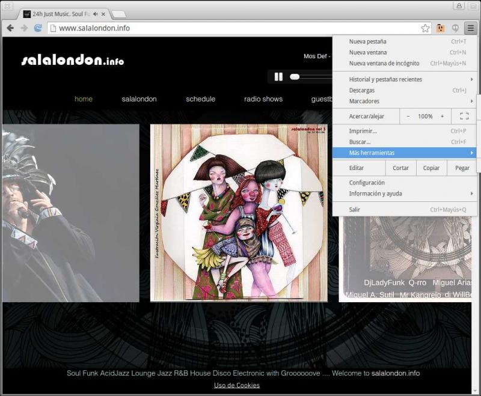Screen dimensions: 481x396
Task: Click the 100% zoom level value
Action: pyautogui.click(x=425, y=117)
